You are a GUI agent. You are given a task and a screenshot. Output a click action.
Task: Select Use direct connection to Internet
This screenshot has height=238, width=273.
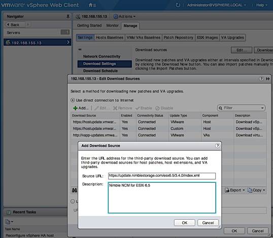(73, 100)
